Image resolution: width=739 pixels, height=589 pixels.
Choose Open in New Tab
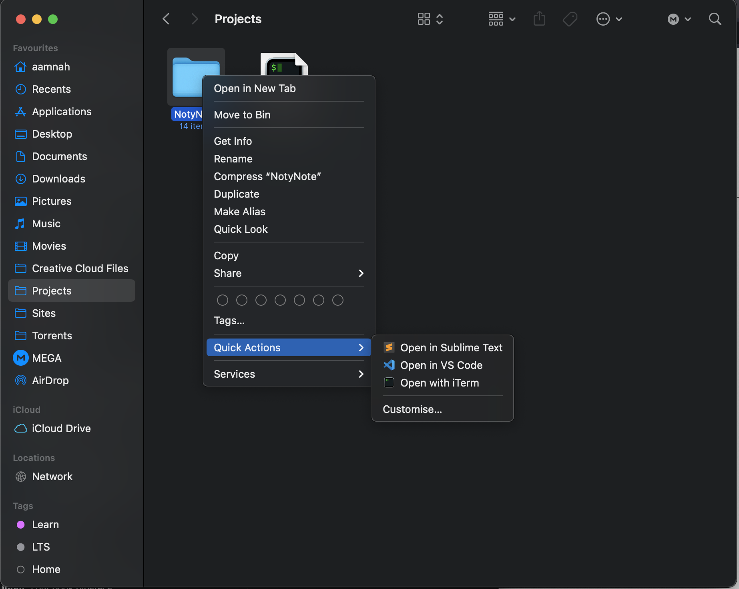click(289, 88)
